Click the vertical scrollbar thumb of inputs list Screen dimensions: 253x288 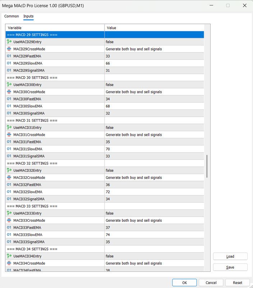pos(207,166)
